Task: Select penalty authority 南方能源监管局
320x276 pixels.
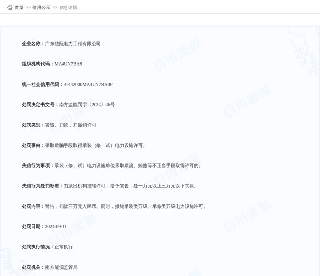Action: (62, 267)
